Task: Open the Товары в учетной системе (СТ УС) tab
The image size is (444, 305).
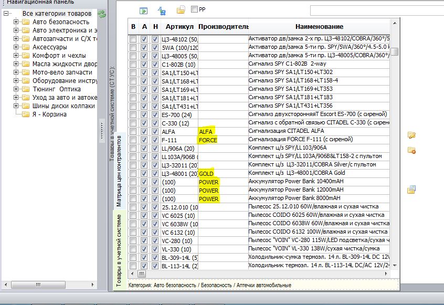Action: (112, 114)
